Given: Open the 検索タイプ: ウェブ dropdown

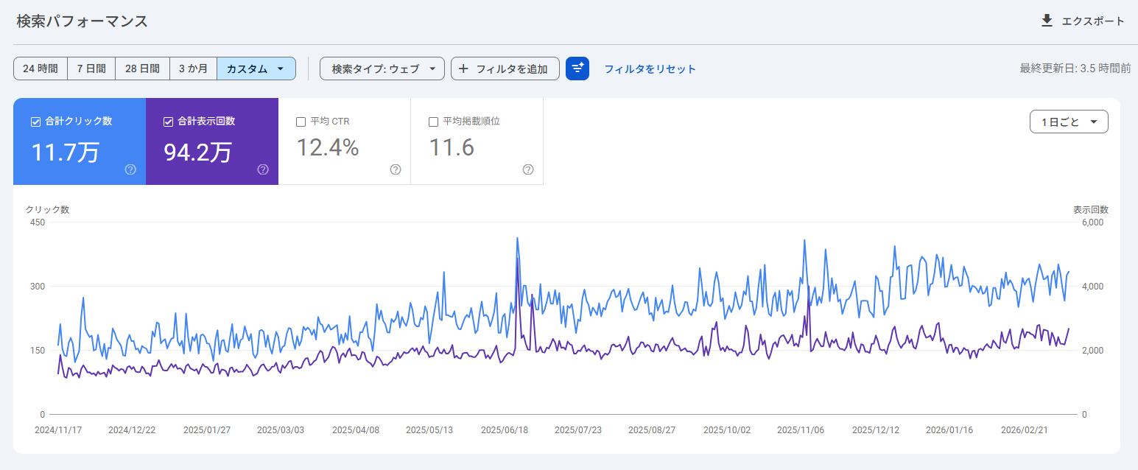Looking at the screenshot, I should tap(382, 69).
